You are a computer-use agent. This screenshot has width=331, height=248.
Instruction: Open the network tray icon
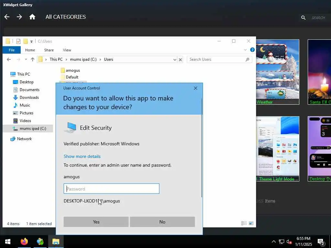[x=282, y=242]
